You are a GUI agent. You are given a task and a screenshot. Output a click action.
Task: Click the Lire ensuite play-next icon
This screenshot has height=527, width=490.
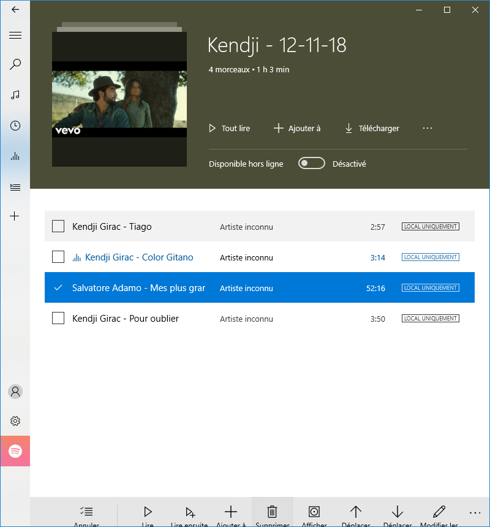point(190,512)
